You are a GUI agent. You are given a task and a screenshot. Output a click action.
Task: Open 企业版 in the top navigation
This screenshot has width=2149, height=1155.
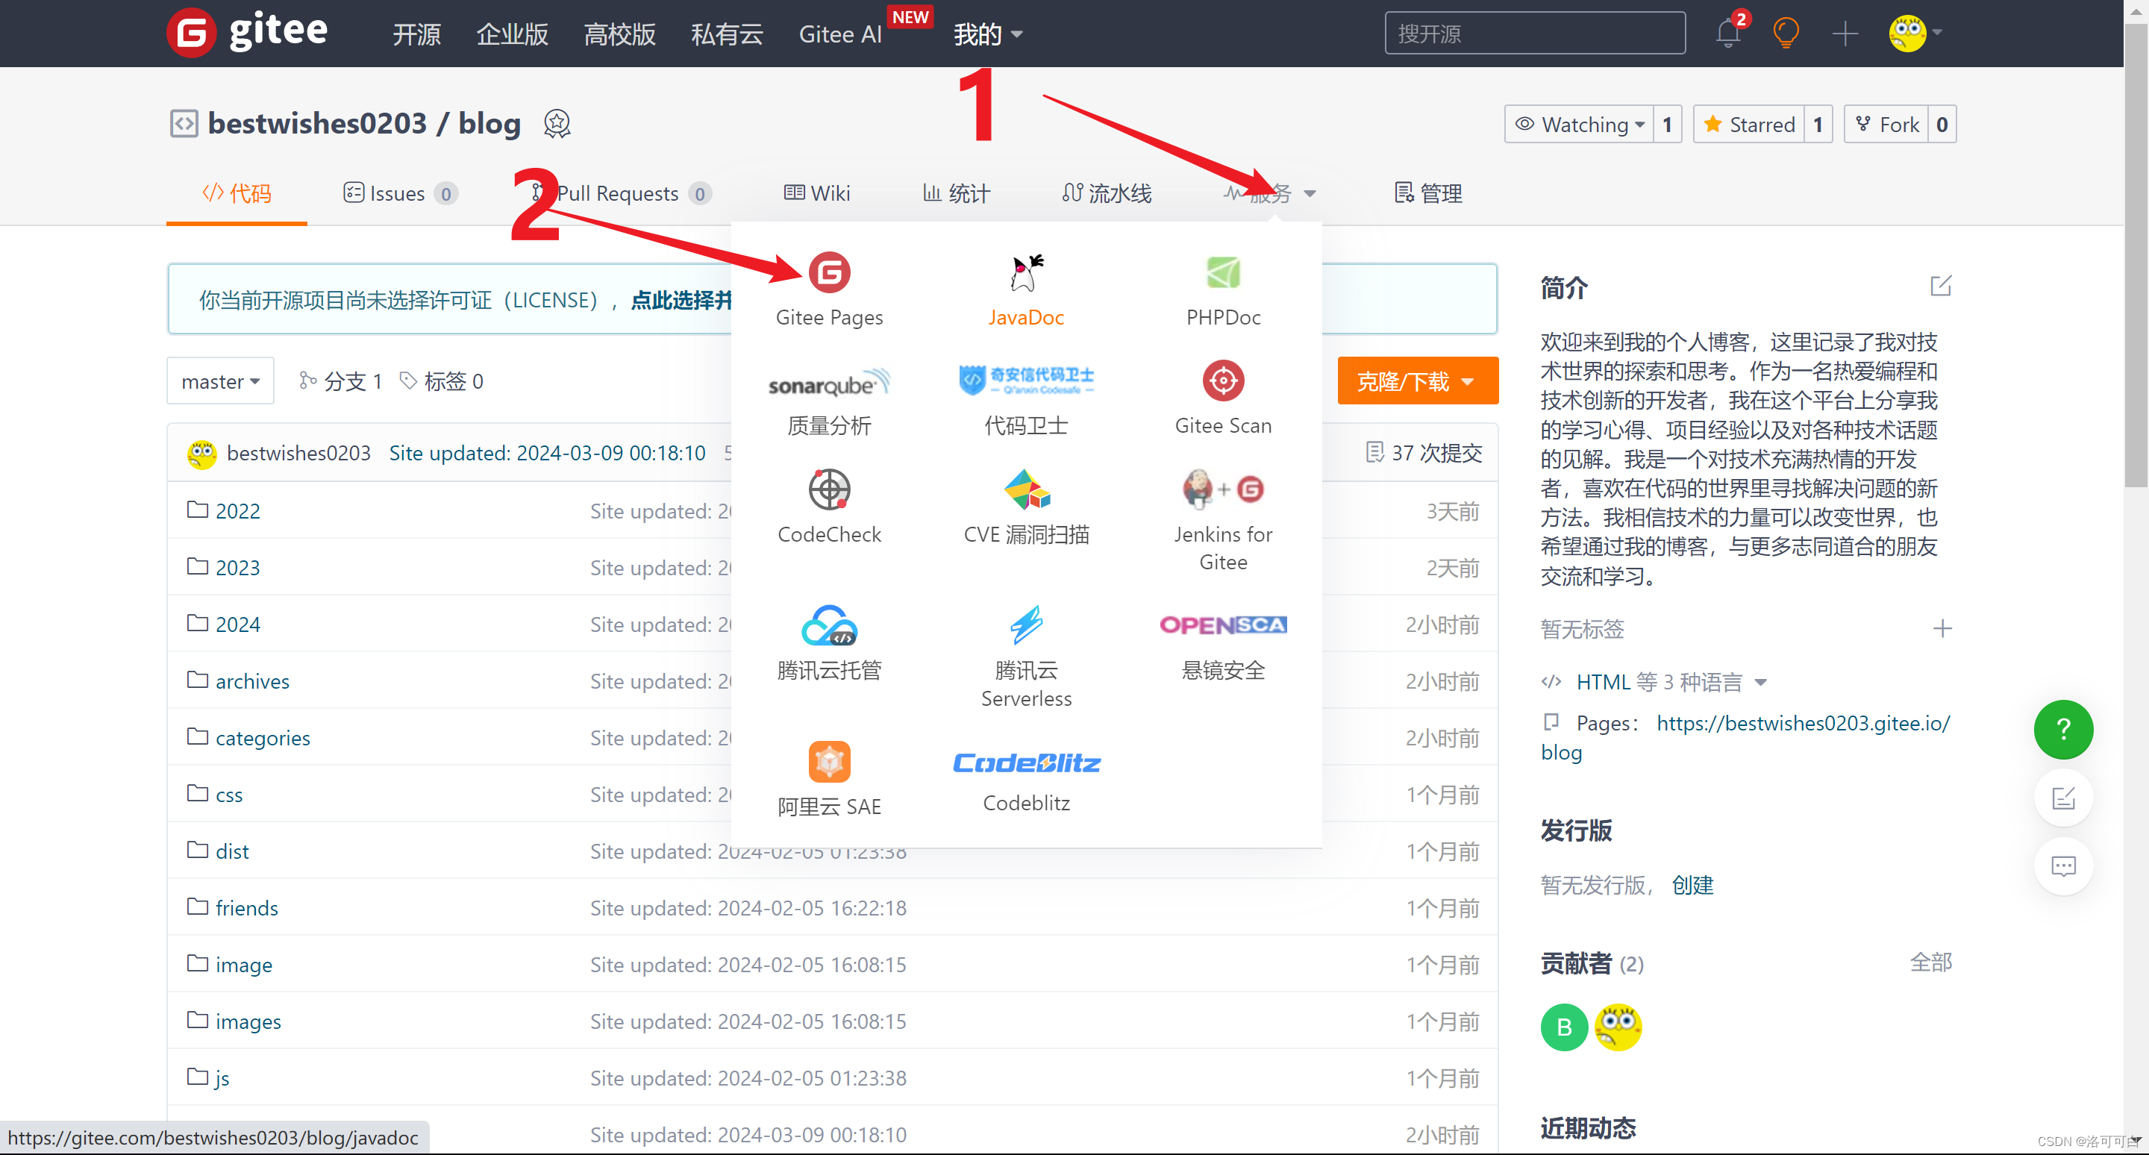512,34
